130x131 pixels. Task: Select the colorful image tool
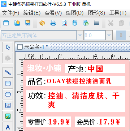click(8, 116)
